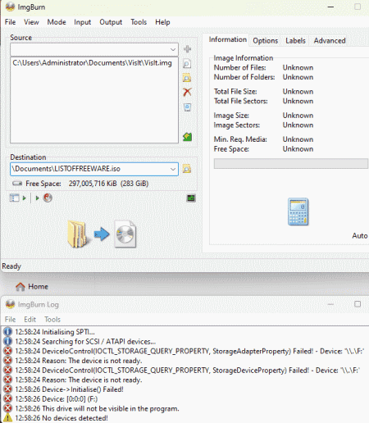Image resolution: width=369 pixels, height=423 pixels.
Task: Browse for the destination file with the folder icon
Action: click(187, 169)
